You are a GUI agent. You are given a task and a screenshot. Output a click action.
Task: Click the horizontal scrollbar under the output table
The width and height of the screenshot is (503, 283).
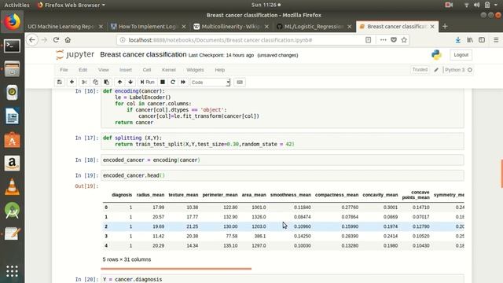pyautogui.click(x=176, y=269)
